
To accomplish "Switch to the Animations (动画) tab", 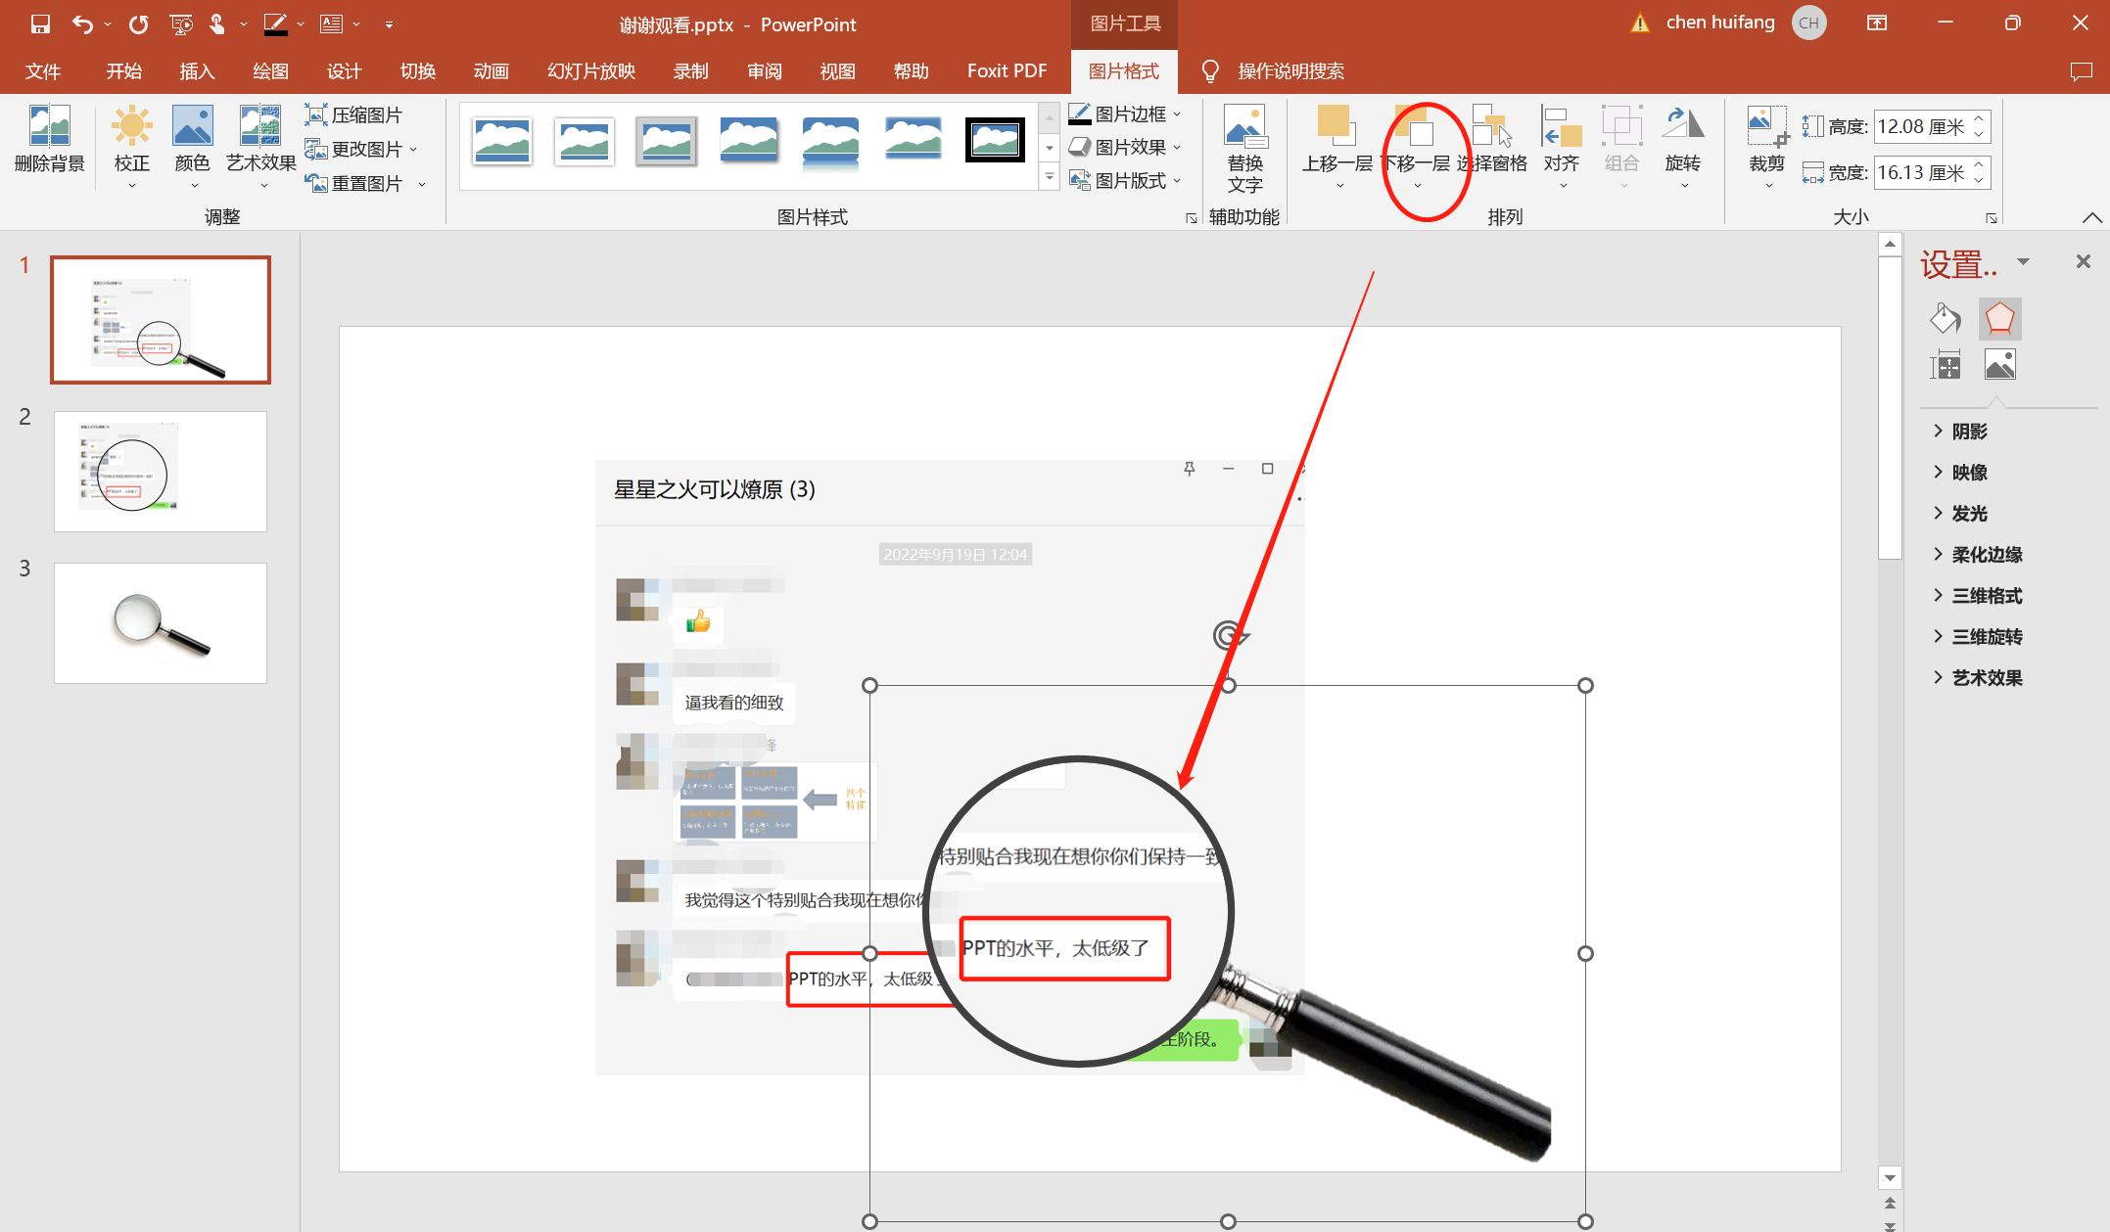I will coord(491,71).
